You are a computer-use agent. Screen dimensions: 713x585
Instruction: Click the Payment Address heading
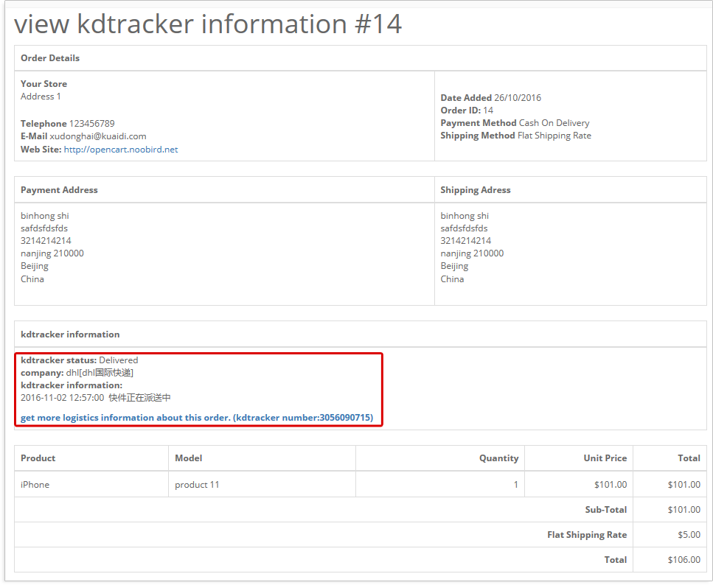[59, 190]
